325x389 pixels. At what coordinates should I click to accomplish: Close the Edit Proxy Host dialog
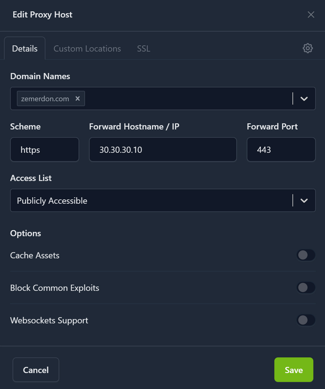(311, 15)
